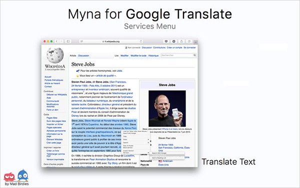
Task: Expand the Speech submenu arrow
Action: pyautogui.click(x=148, y=143)
